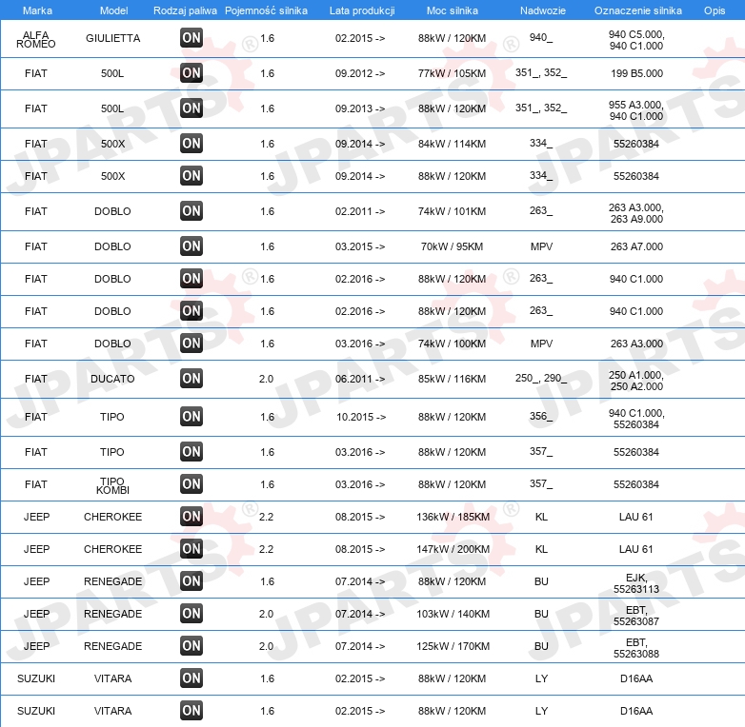Viewport: 745px width, 727px height.
Task: Click body code 940_
Action: 541,37
